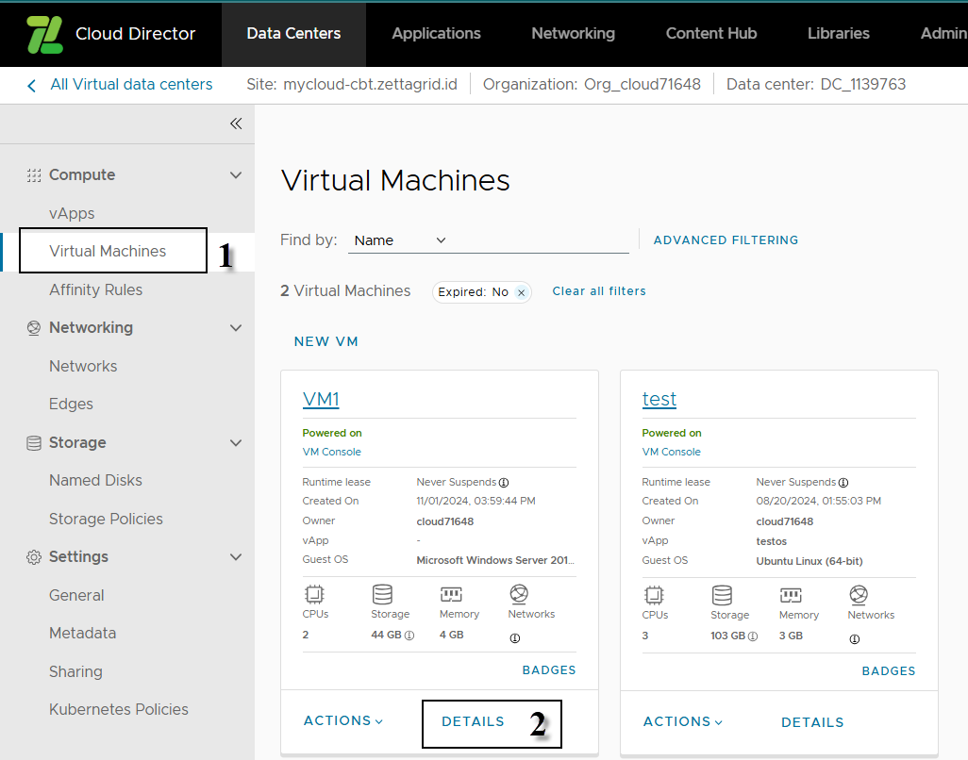Click the Storage disk icon in sidebar
Screen dimensions: 968x760
(34, 443)
